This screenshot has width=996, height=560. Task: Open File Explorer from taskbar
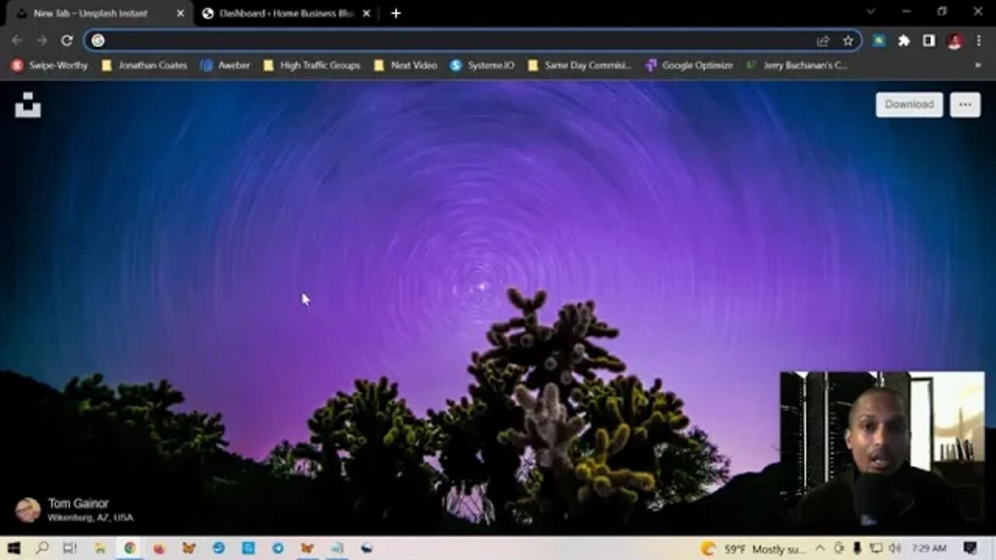click(100, 548)
